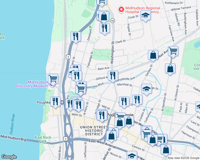Open the shopping bag marker beside the 9G shield
This screenshot has width=200, height=160.
pyautogui.click(x=104, y=17)
